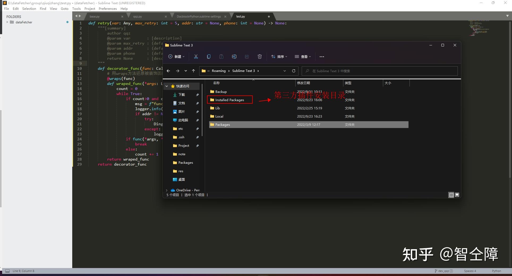Image resolution: width=512 pixels, height=276 pixels.
Task: Open the tab list dropdown arrow in Sublime
Action: coord(507,16)
